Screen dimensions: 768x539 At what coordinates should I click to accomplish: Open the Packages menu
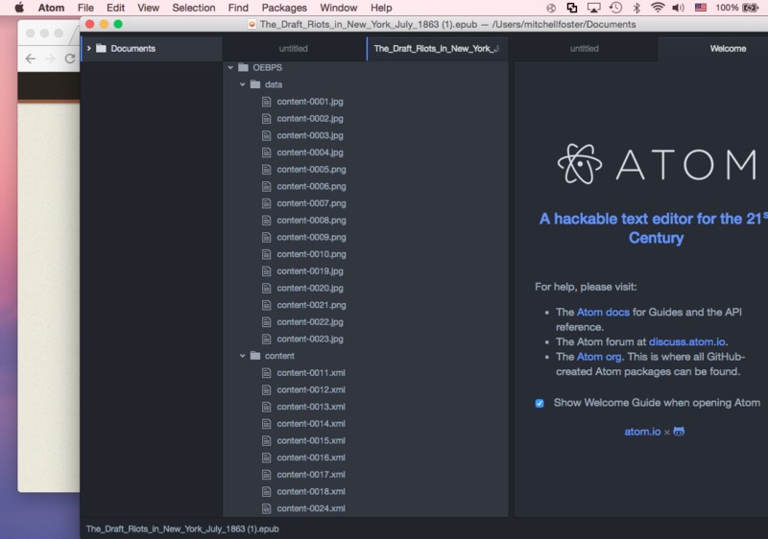click(284, 8)
